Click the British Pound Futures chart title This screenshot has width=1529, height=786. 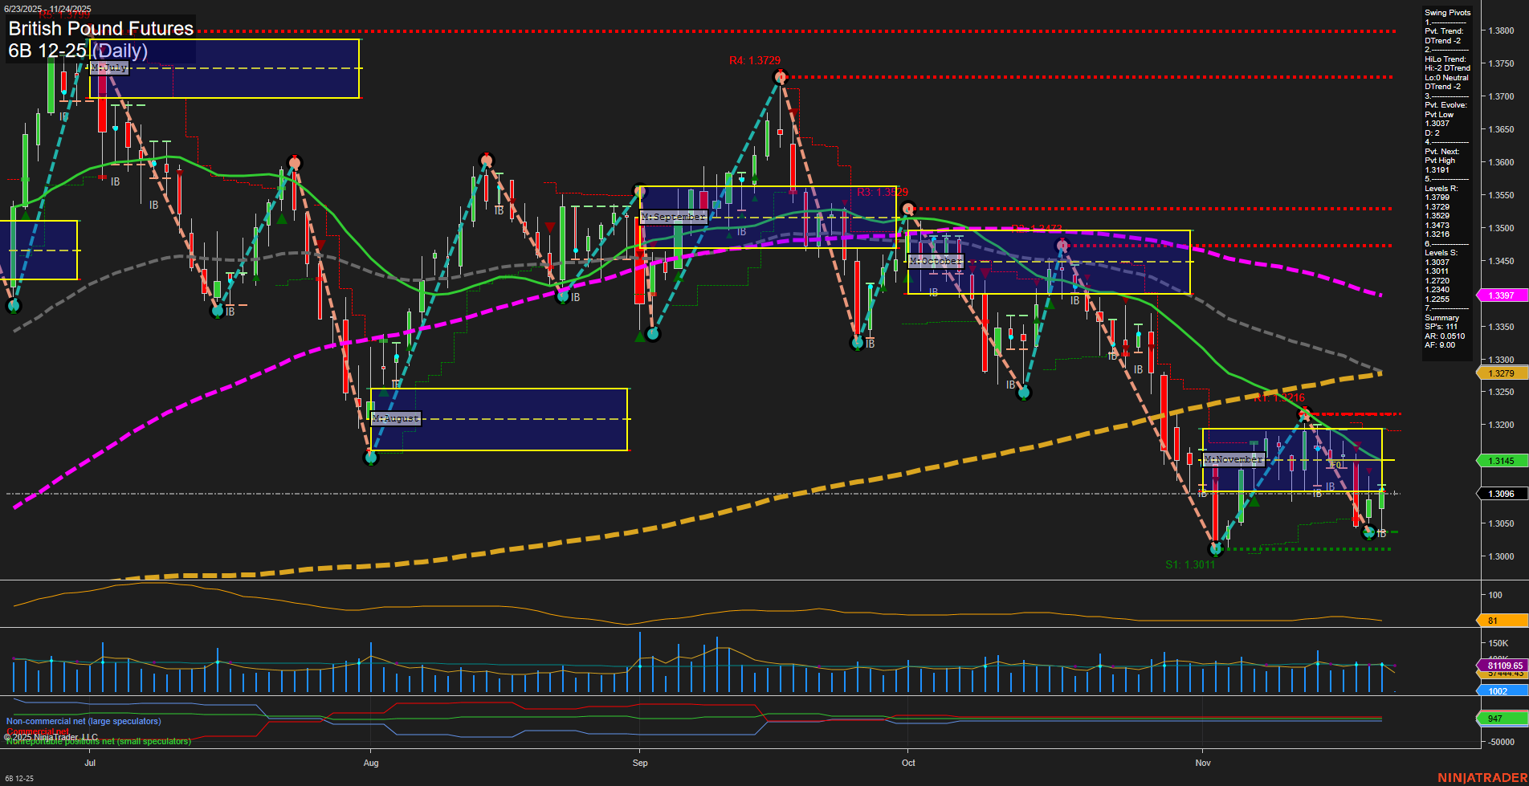pos(100,29)
